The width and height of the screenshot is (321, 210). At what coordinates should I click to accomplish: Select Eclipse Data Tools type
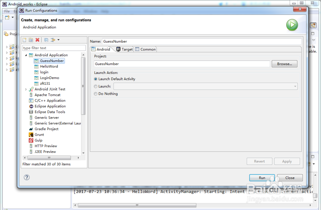pyautogui.click(x=47, y=112)
